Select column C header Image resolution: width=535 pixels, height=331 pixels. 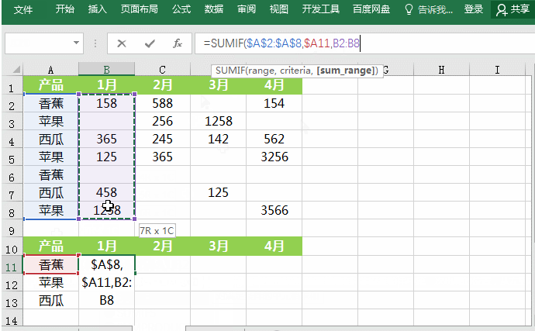(162, 70)
